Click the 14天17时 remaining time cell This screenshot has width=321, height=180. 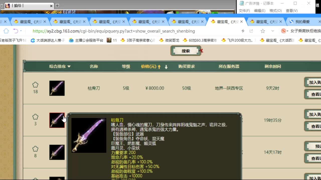pos(273,152)
